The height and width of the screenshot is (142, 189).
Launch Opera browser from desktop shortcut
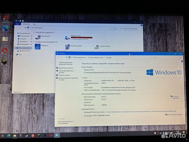click(4, 50)
